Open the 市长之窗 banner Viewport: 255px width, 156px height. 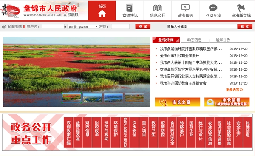pyautogui.click(x=177, y=102)
